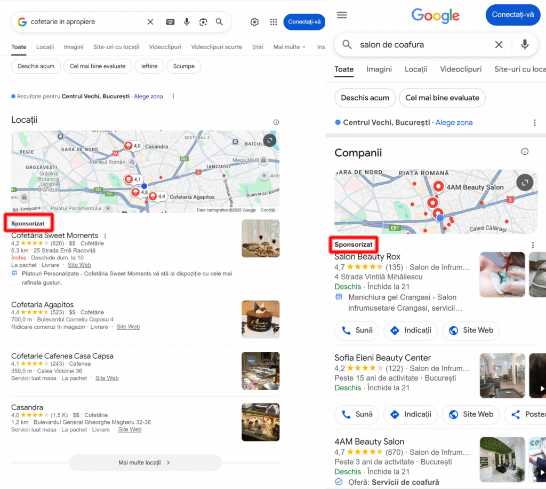The image size is (546, 489).
Task: Switch to Știri tab
Action: pyautogui.click(x=258, y=47)
